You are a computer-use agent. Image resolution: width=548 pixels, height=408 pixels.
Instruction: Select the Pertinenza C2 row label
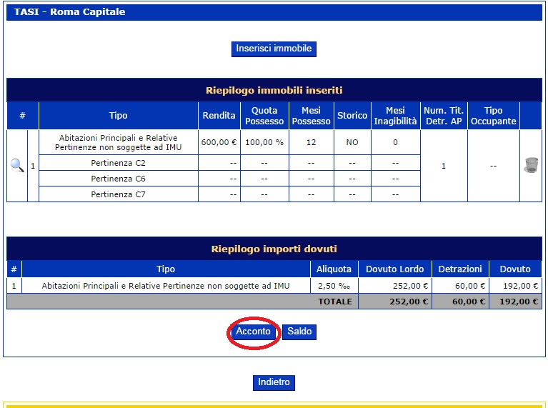(118, 163)
